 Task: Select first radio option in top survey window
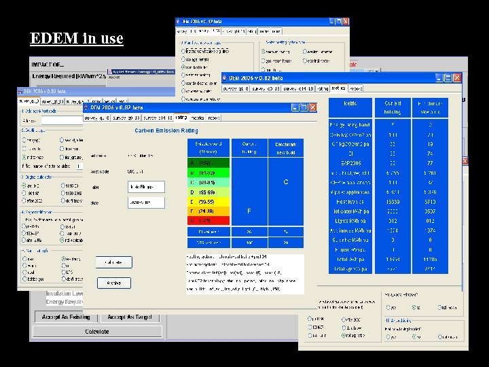tap(183, 51)
